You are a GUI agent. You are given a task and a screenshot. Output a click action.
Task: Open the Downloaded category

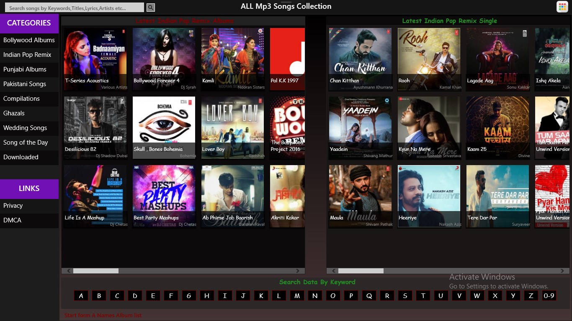[x=29, y=157]
